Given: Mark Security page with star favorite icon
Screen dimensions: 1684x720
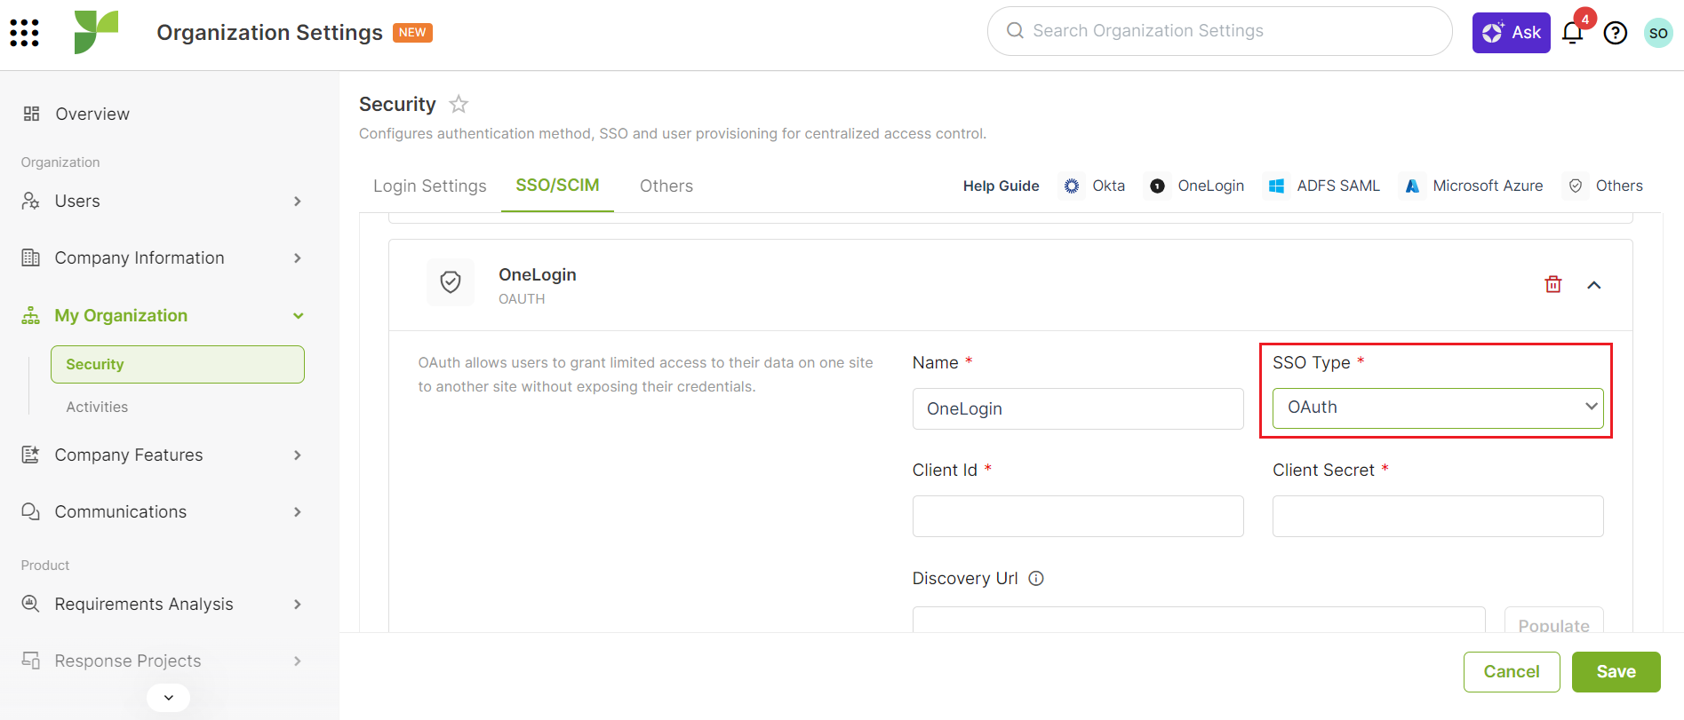Looking at the screenshot, I should (x=459, y=104).
